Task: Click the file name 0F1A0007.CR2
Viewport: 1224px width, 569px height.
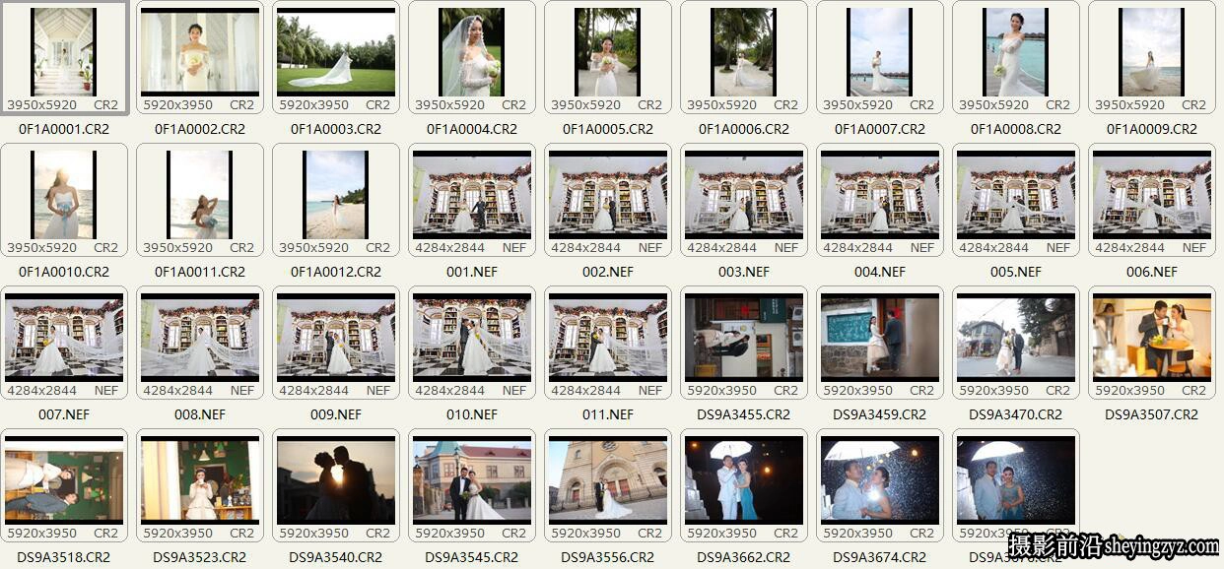Action: point(880,129)
